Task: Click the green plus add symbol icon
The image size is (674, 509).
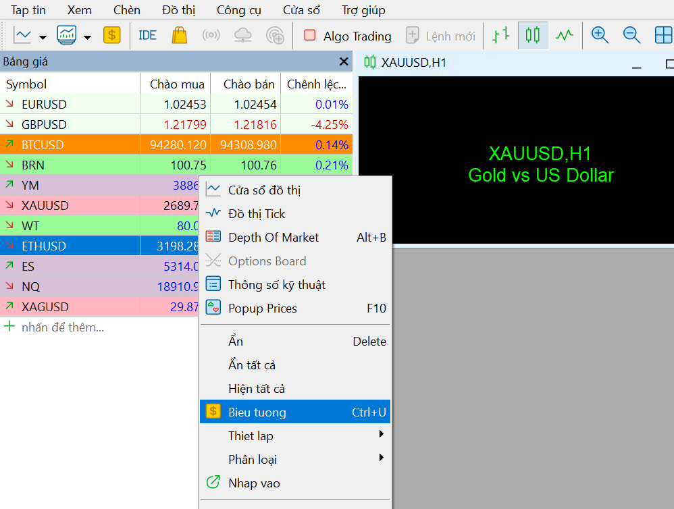Action: (x=9, y=327)
